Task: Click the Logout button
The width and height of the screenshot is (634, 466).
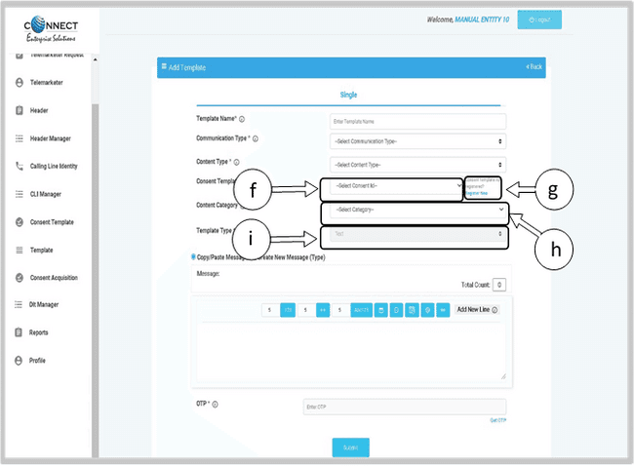Action: 538,19
